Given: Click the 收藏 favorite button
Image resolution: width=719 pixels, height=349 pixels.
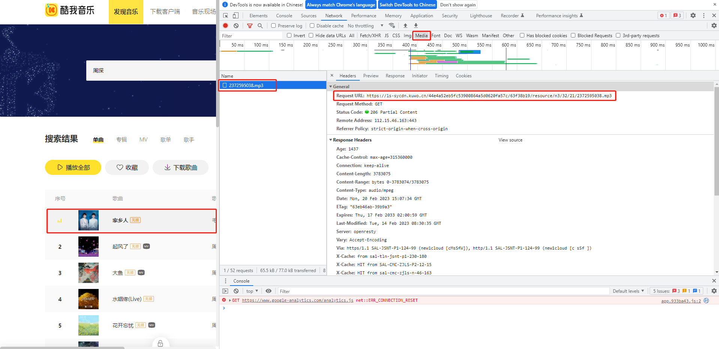Looking at the screenshot, I should pyautogui.click(x=127, y=167).
